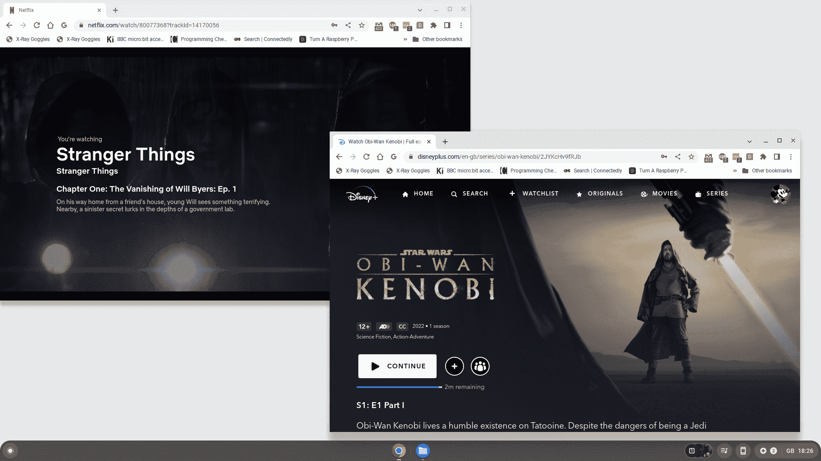Expand tab search dropdown in Disney+ window
821x461 pixels.
point(750,142)
